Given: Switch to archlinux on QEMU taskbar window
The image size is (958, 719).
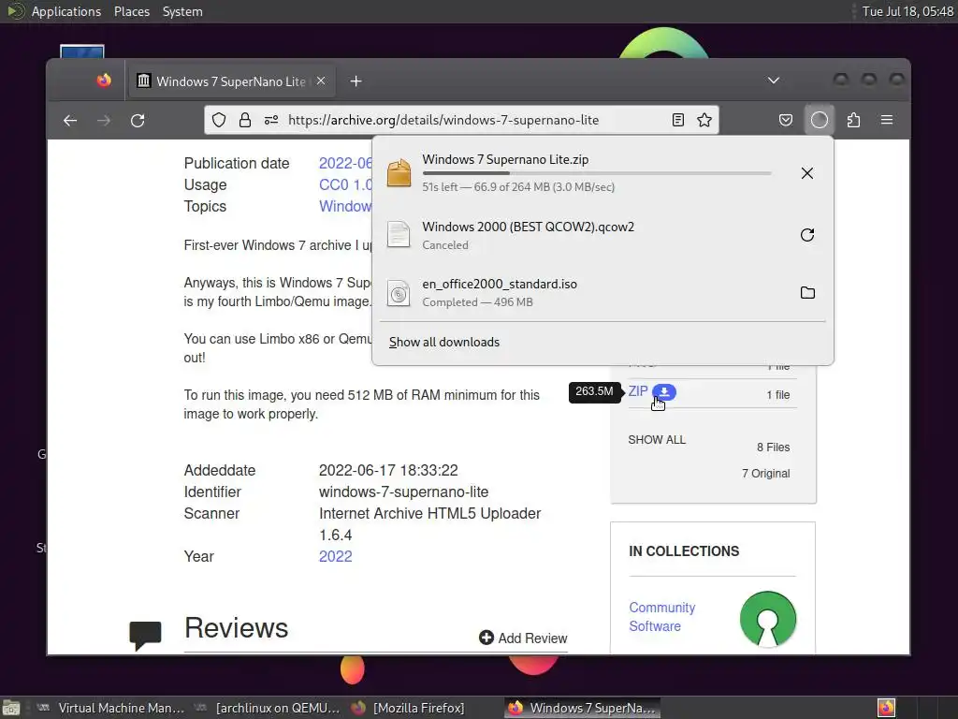Looking at the screenshot, I should click(267, 708).
